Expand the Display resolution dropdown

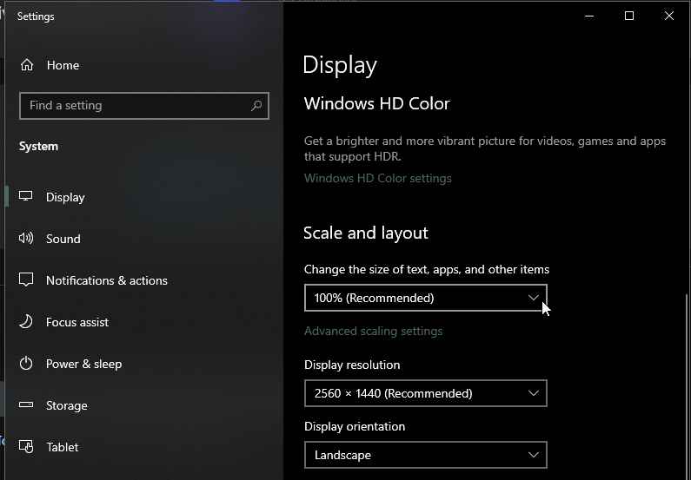[425, 393]
